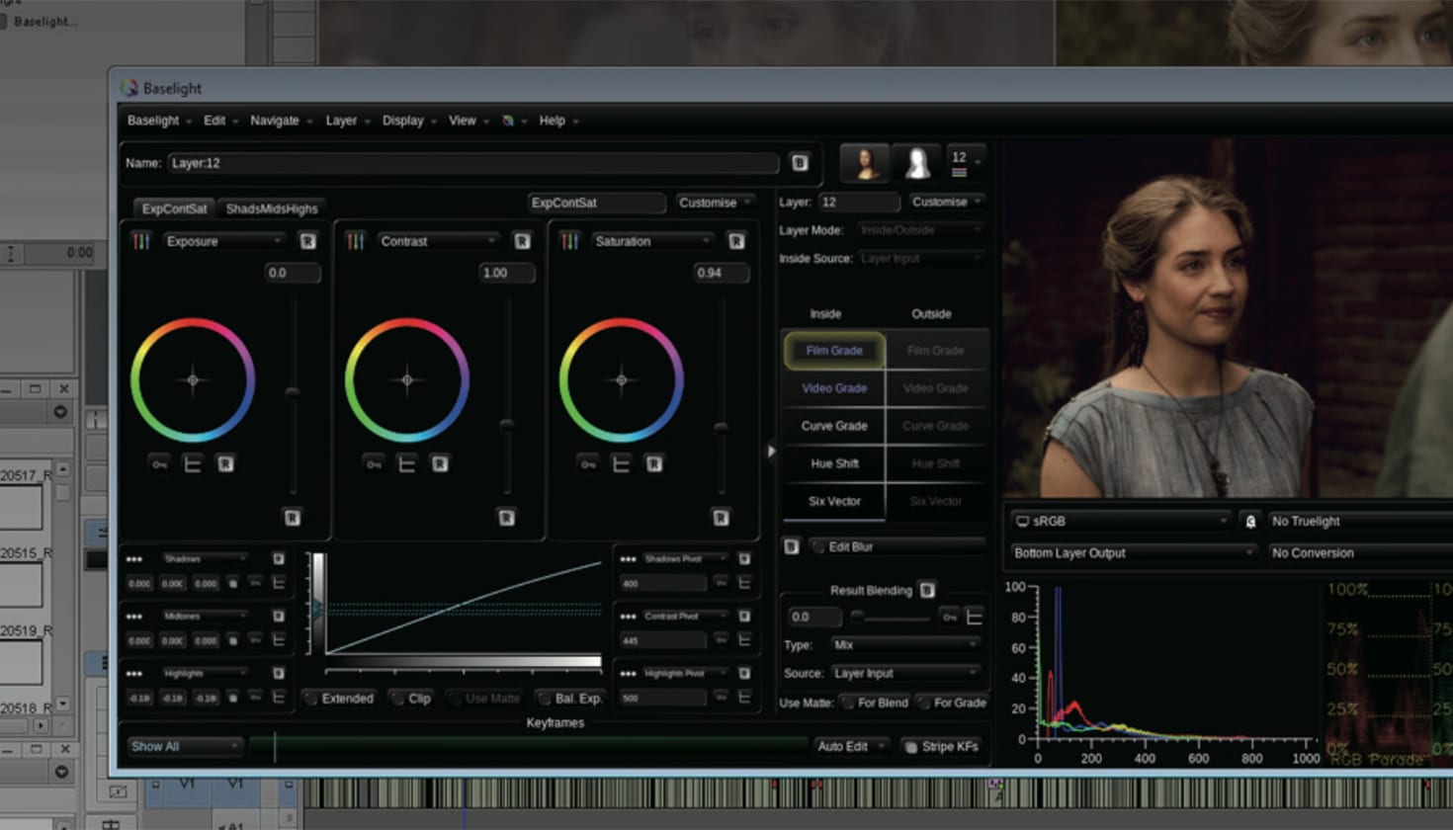The width and height of the screenshot is (1453, 830).
Task: Click the key icon under the Contrast wheel
Action: (x=374, y=462)
